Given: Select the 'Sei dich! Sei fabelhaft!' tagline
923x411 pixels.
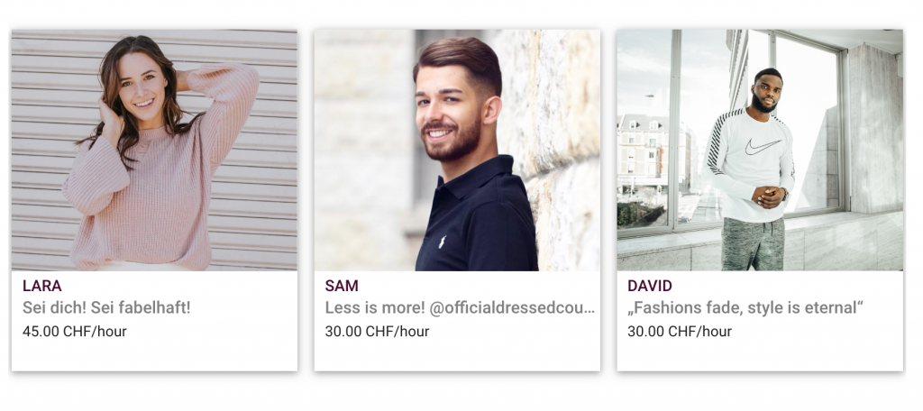Looking at the screenshot, I should point(106,308).
